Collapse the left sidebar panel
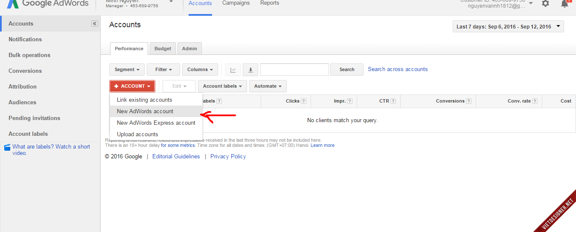The image size is (576, 232). pos(95,24)
